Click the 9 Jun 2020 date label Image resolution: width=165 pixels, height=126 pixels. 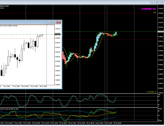7,86
